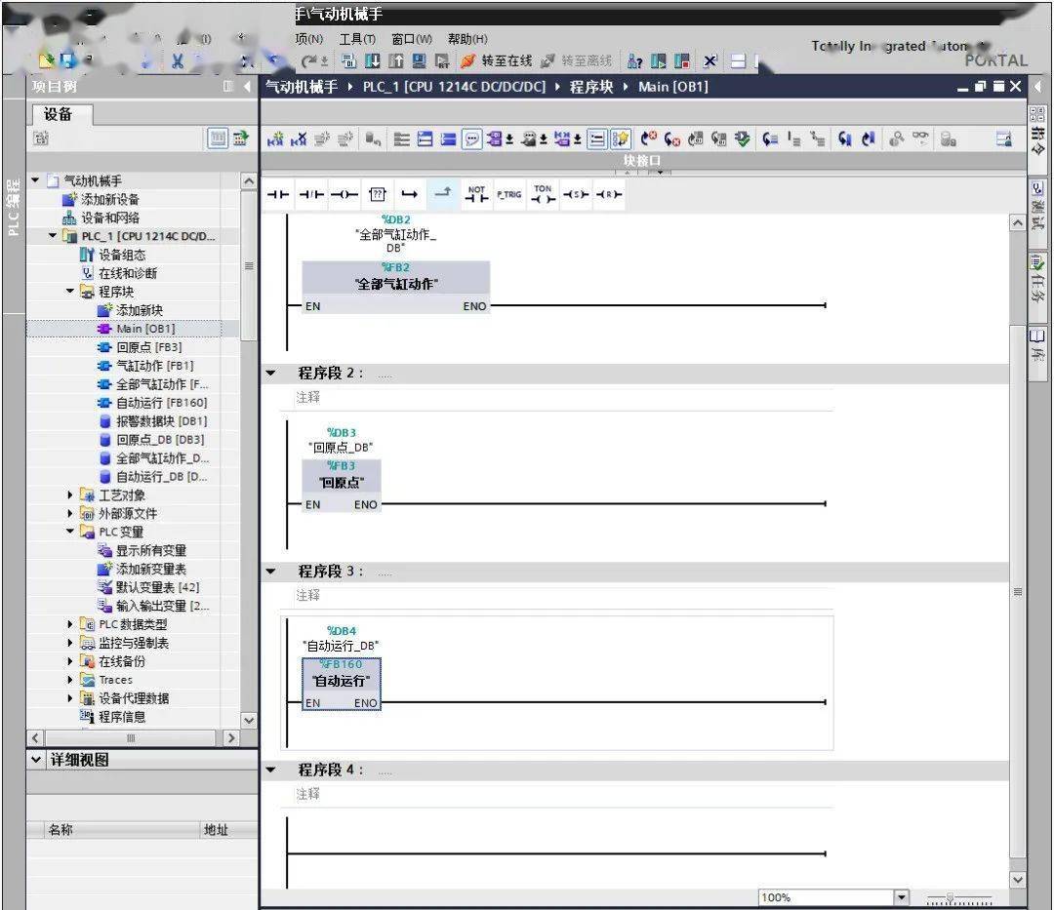Collapse the 详细视图 panel

click(x=36, y=760)
